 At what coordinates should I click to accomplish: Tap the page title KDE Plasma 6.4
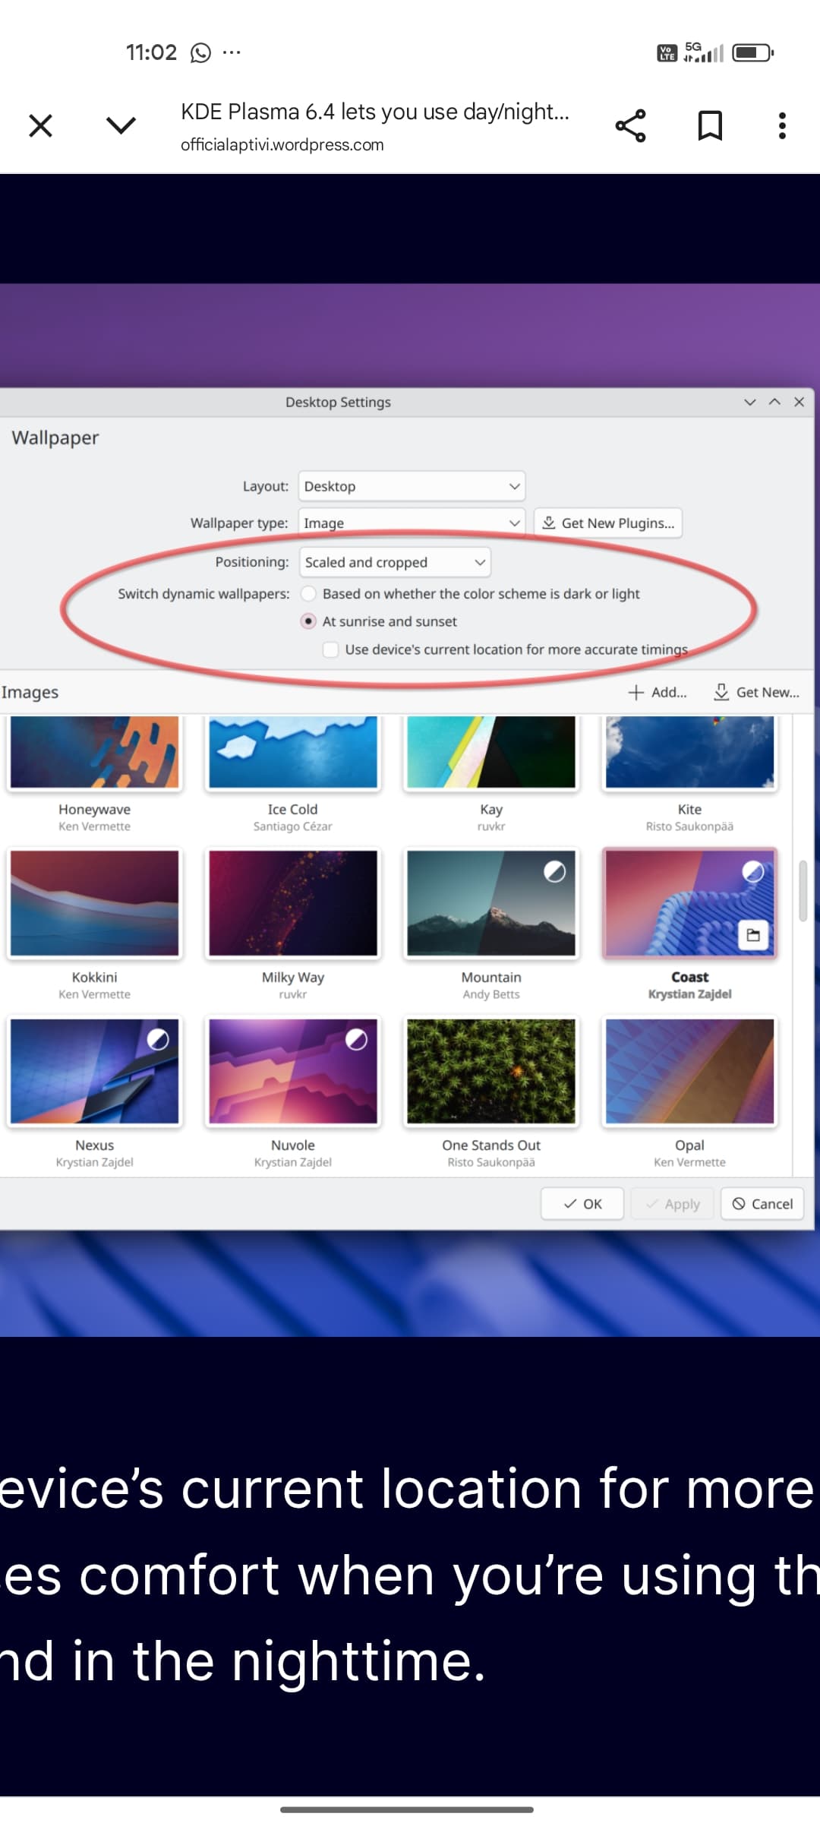point(375,112)
